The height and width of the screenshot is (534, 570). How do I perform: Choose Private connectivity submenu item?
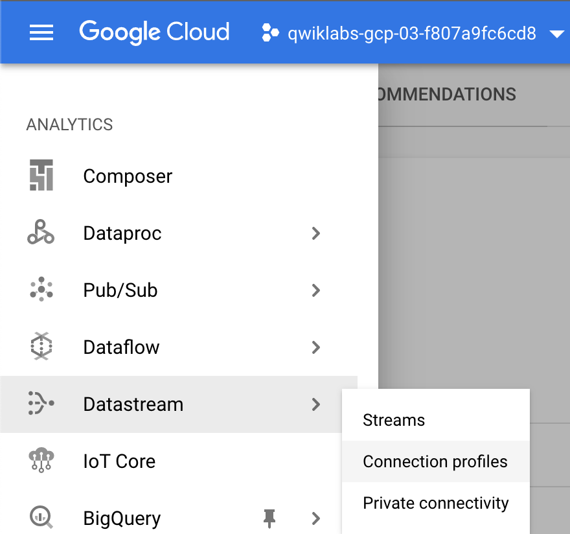pos(435,504)
